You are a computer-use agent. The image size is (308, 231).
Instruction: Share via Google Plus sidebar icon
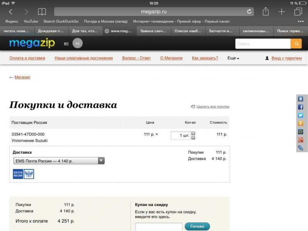(301, 140)
